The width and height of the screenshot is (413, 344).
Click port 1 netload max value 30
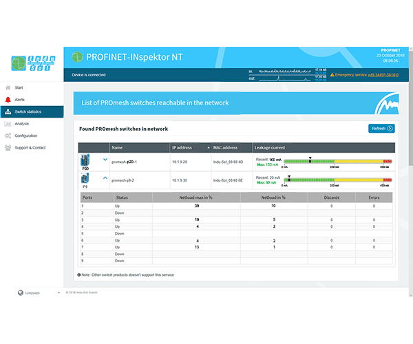[197, 206]
